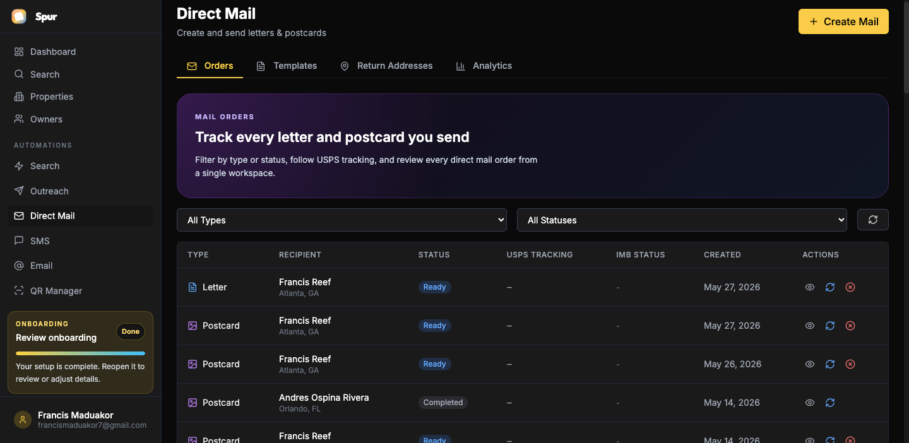The image size is (909, 443).
Task: Switch to the Return Addresses tab
Action: [386, 66]
